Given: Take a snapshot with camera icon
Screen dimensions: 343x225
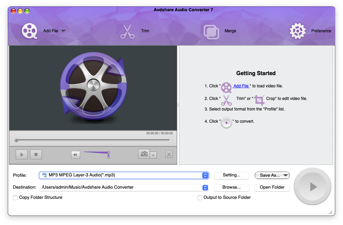Looking at the screenshot, I should click(x=144, y=154).
